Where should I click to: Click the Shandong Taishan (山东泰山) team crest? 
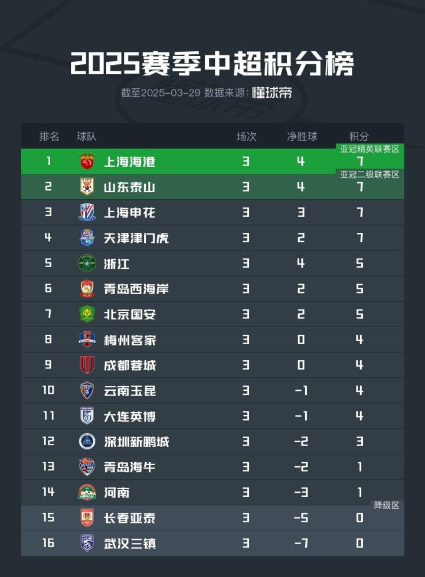tap(87, 187)
